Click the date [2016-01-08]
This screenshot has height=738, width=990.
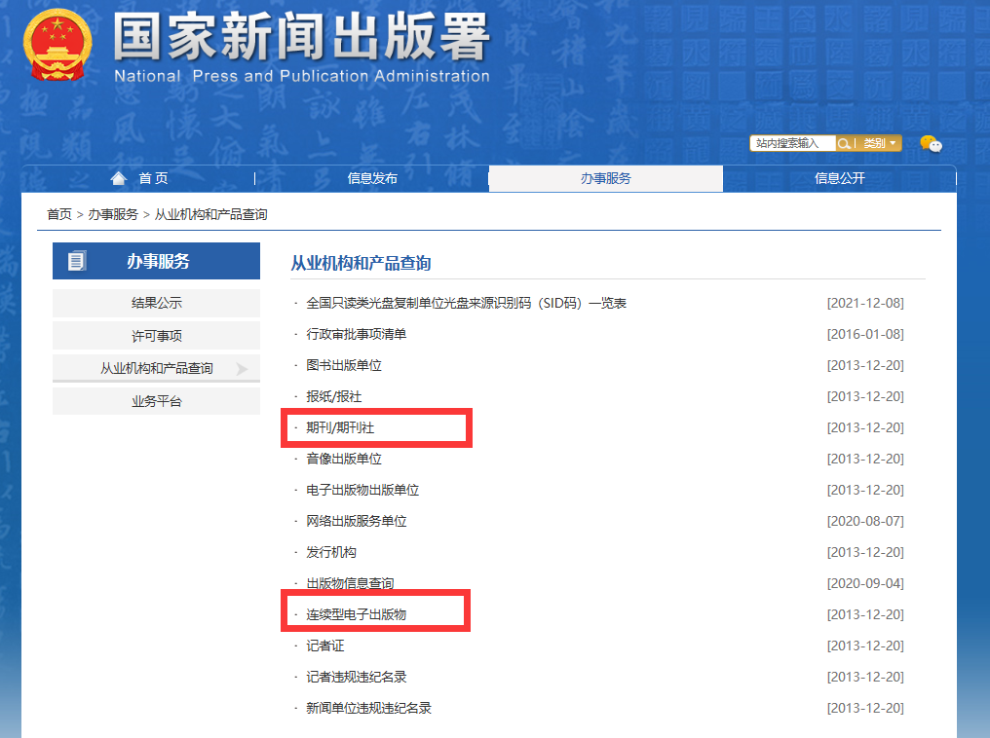(x=865, y=334)
